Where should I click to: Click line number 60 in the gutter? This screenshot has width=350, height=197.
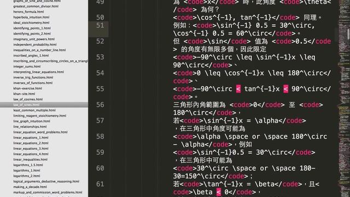tap(100, 168)
